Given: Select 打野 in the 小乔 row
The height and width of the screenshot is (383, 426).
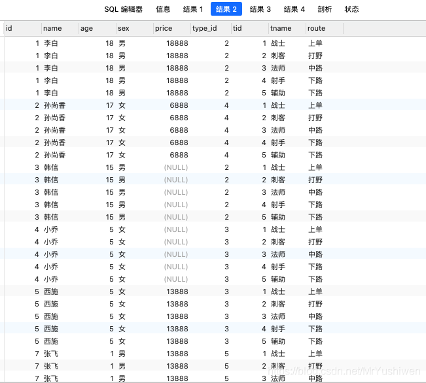Looking at the screenshot, I should tap(315, 242).
